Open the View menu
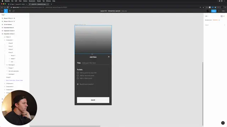This screenshot has height=127, width=227. pos(20,1)
